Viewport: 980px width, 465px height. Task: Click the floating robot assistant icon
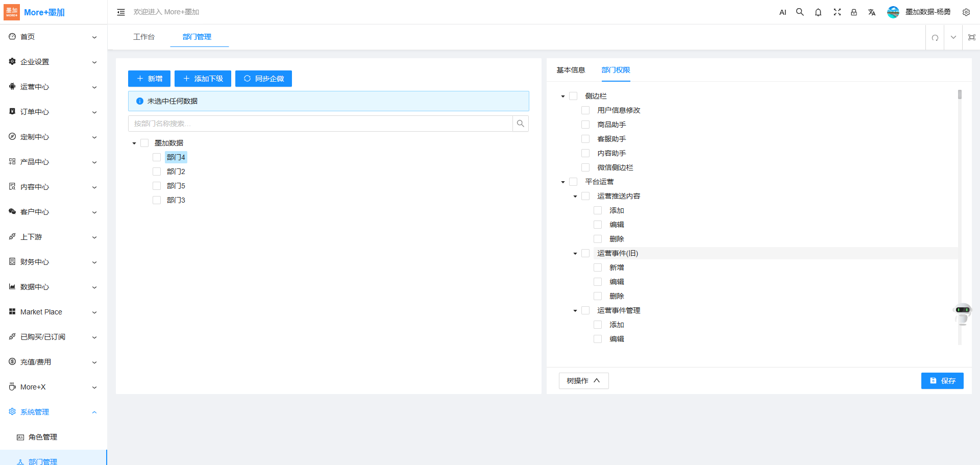(x=962, y=313)
